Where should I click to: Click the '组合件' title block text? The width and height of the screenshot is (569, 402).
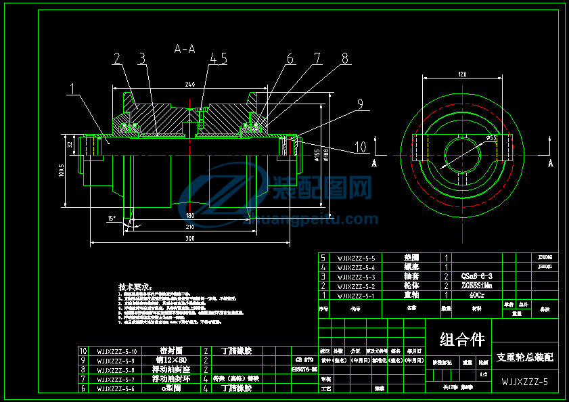462,340
